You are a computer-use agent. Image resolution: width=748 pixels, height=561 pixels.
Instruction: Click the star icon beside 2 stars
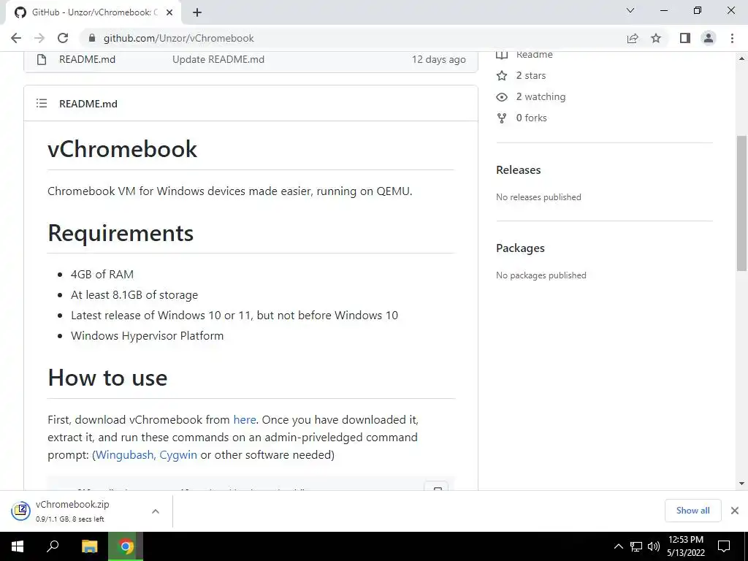[502, 75]
